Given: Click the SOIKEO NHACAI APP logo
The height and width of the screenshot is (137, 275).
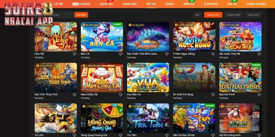Looking at the screenshot, I should 29,14.
